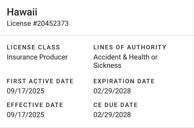
Task: Click the EXPIRATION DATE label
Action: (124, 81)
